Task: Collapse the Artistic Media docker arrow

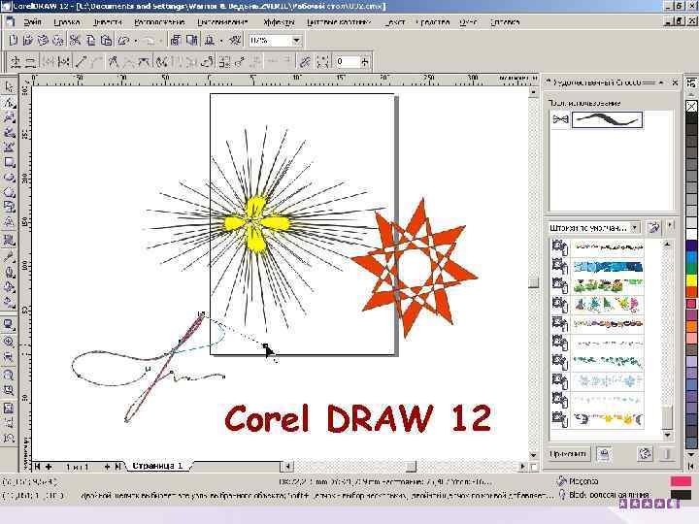Action: pos(661,82)
